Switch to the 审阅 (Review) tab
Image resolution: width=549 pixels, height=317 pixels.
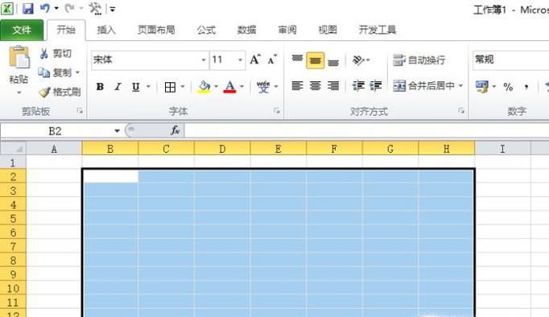tap(287, 30)
